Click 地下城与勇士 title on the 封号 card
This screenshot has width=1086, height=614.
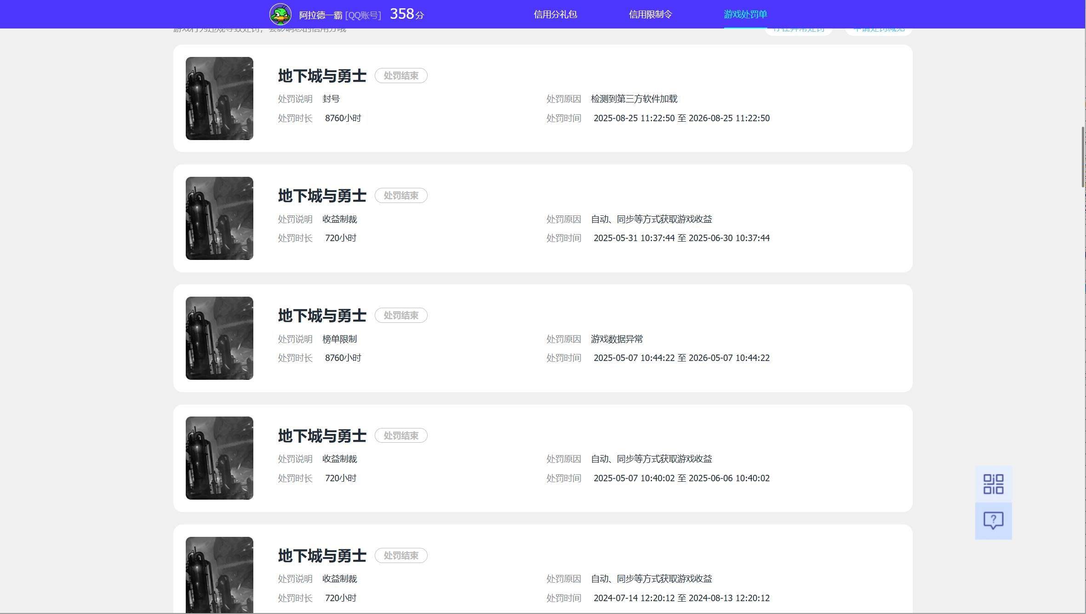pyautogui.click(x=322, y=76)
